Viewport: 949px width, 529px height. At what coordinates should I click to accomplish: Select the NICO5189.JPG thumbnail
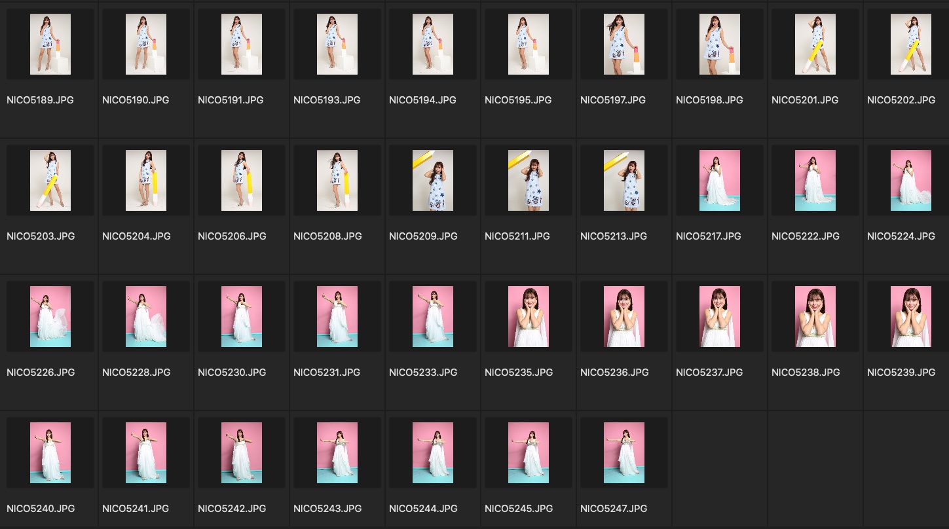[50, 45]
